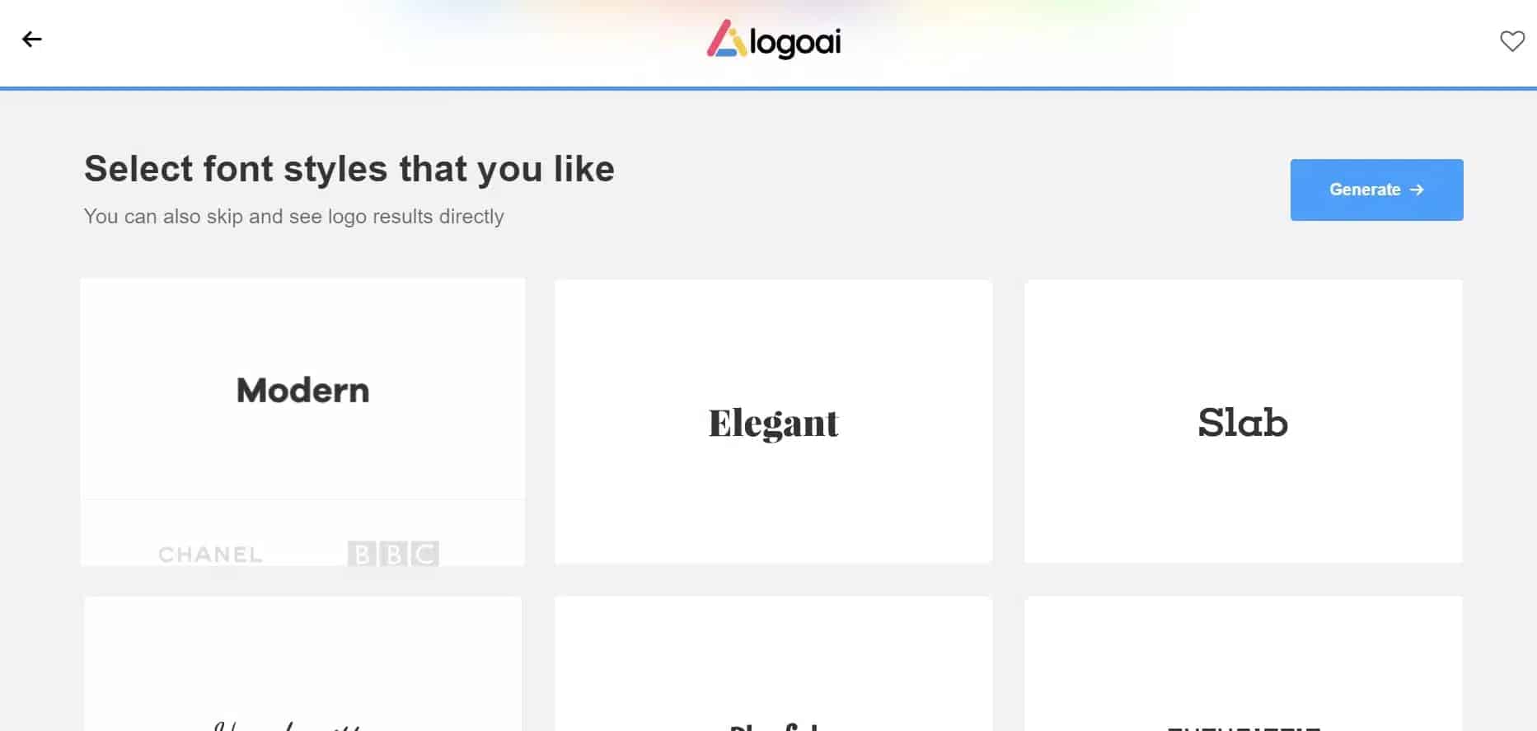Select the Elegant font style card

click(x=773, y=422)
